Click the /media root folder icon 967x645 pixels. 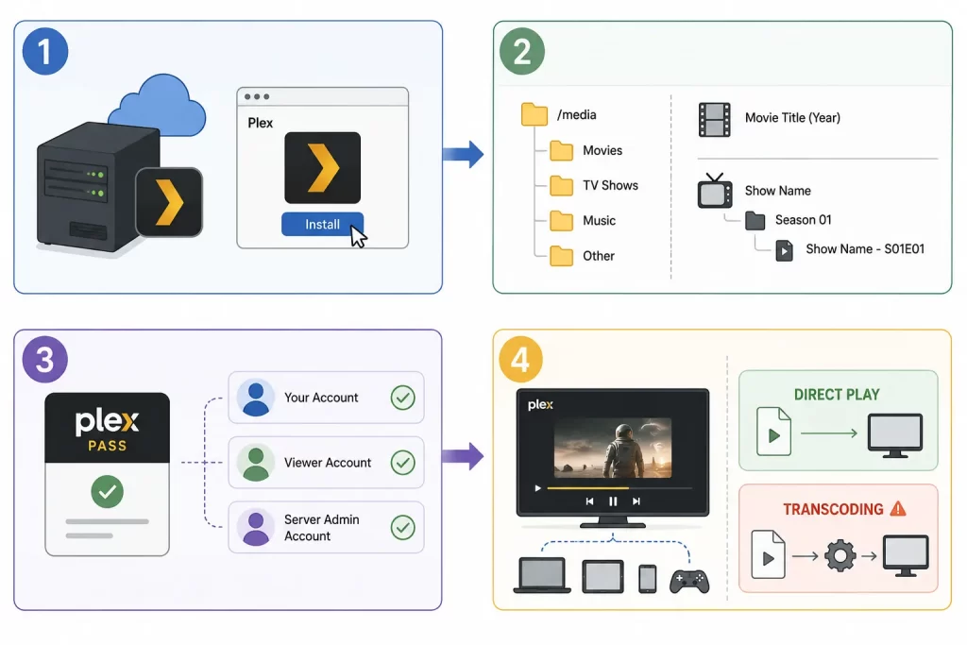(534, 114)
